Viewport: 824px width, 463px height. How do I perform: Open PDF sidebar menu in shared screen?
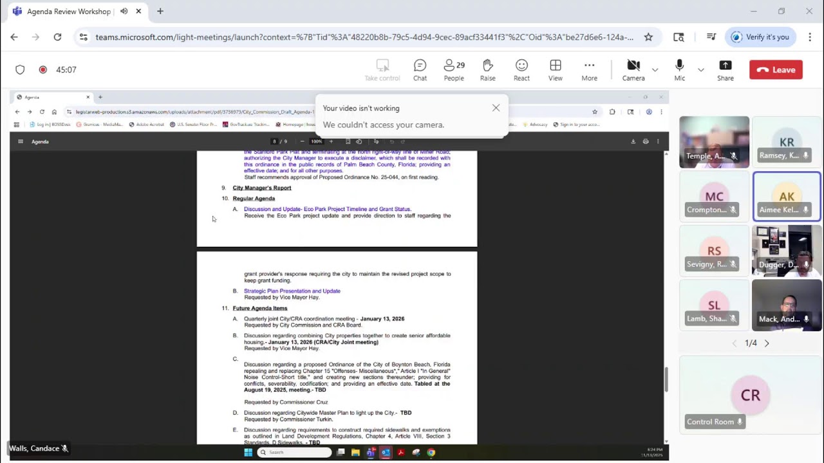click(21, 141)
